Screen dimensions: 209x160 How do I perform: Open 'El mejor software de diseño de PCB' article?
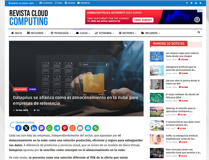182,96
